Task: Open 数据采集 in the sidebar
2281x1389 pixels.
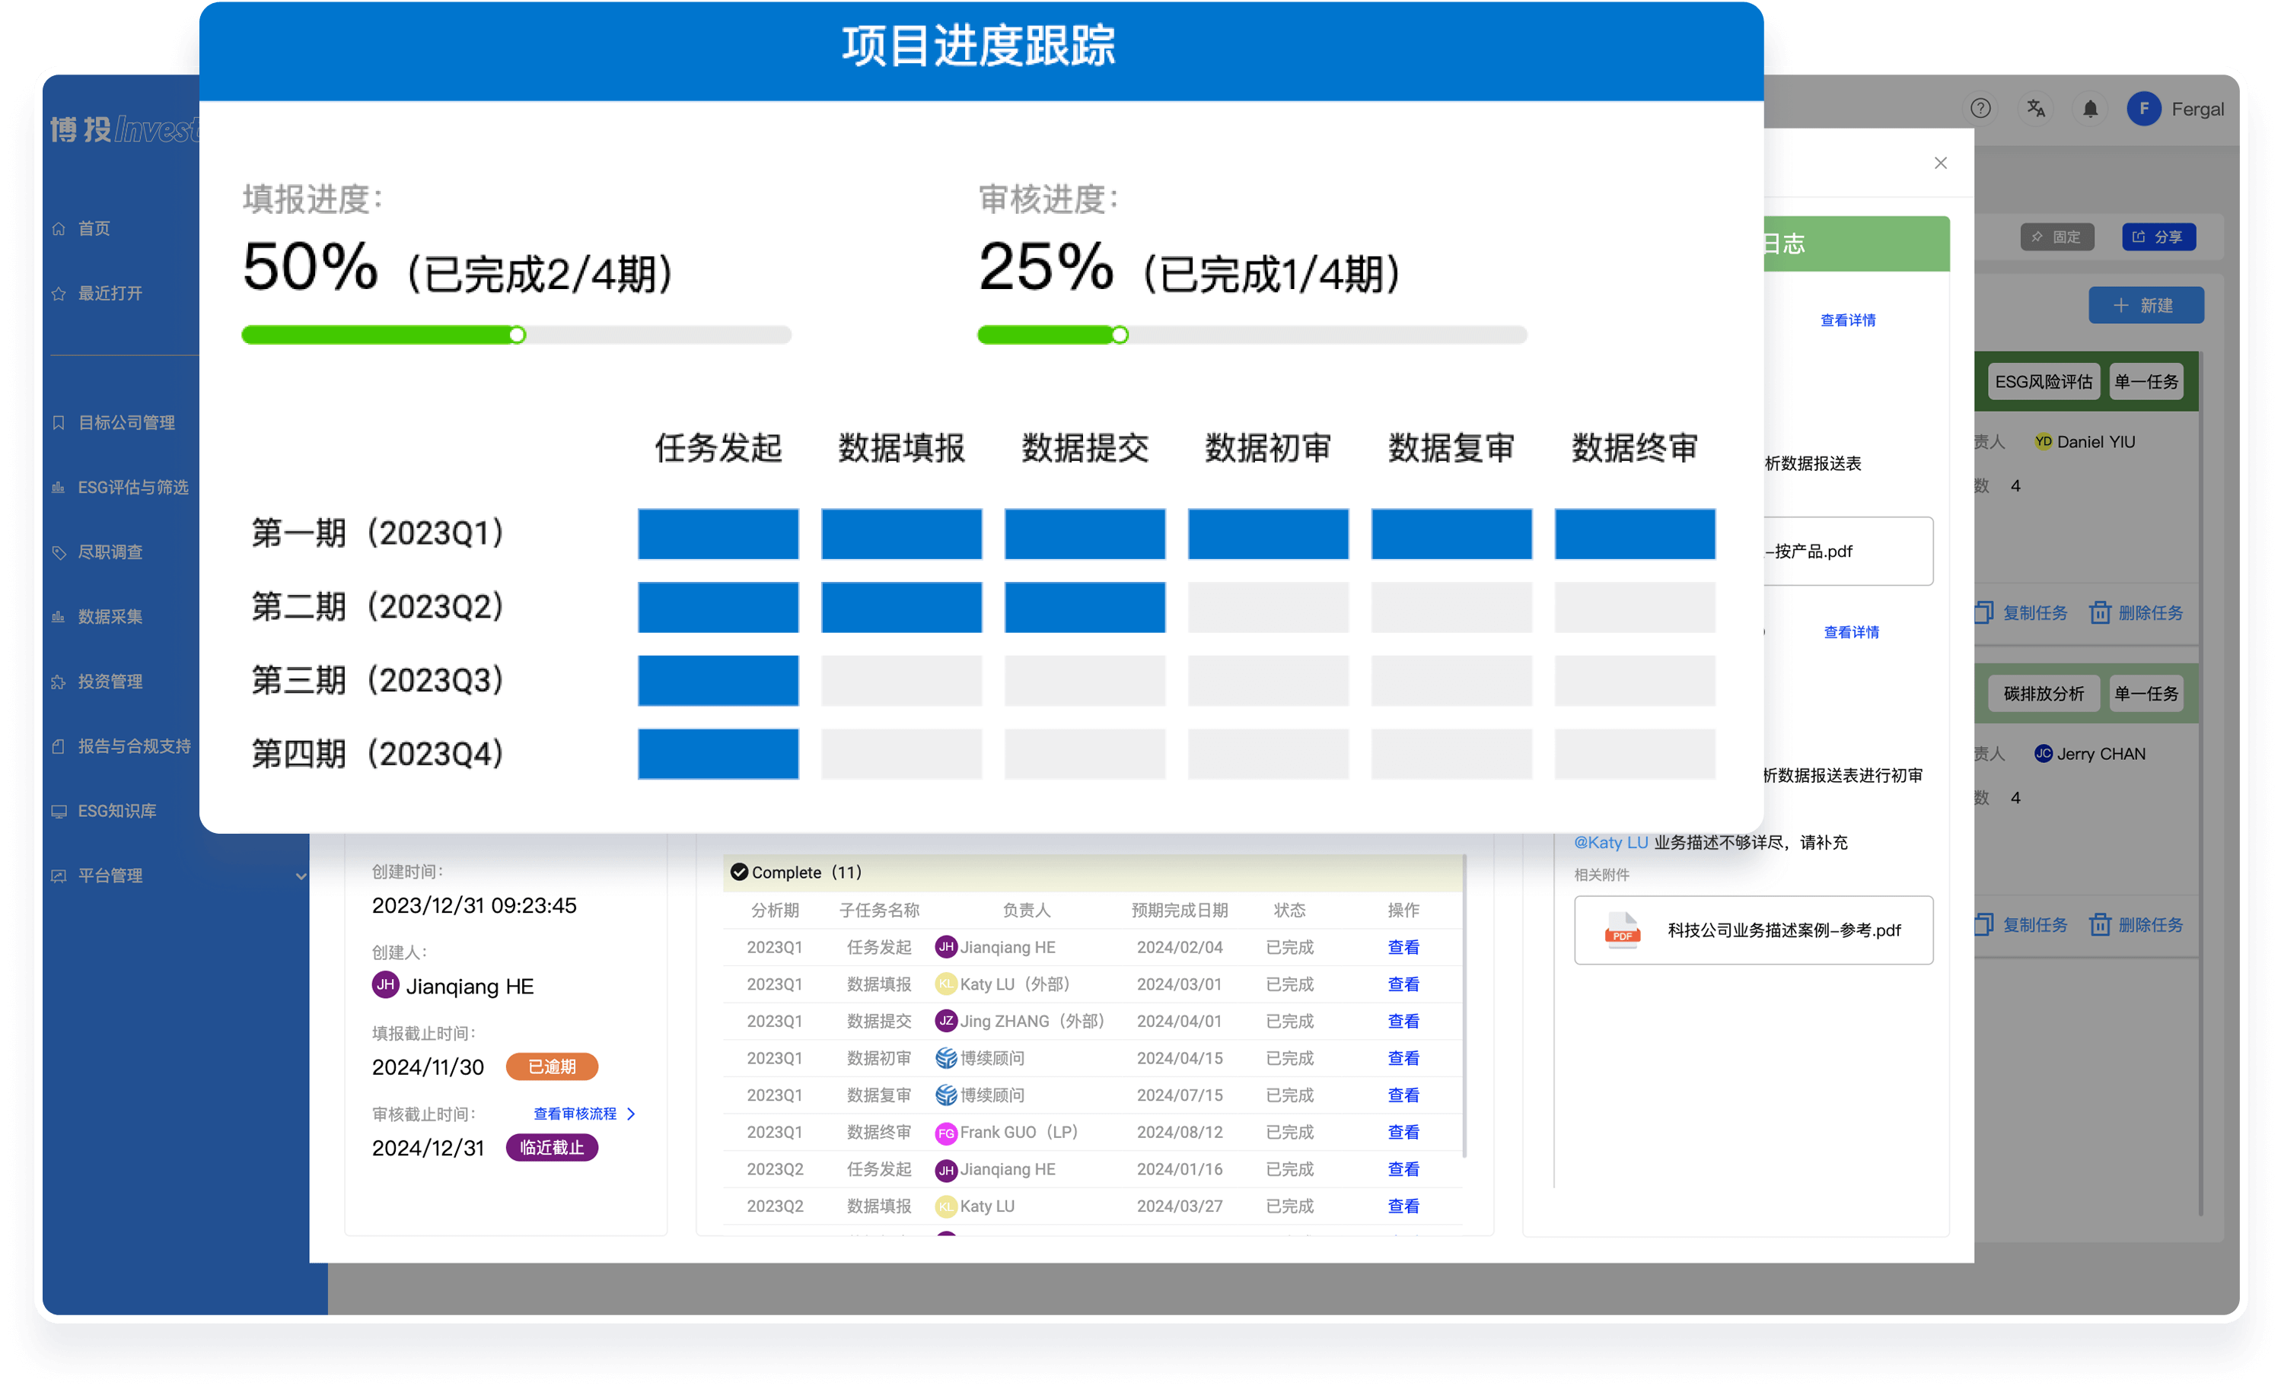Action: [110, 616]
